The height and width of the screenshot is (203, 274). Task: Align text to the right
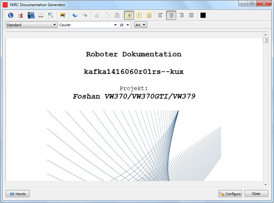pyautogui.click(x=182, y=15)
